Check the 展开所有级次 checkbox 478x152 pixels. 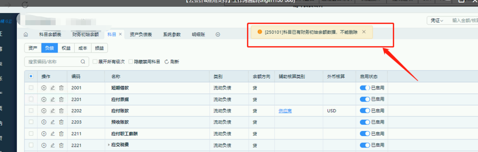click(95, 62)
